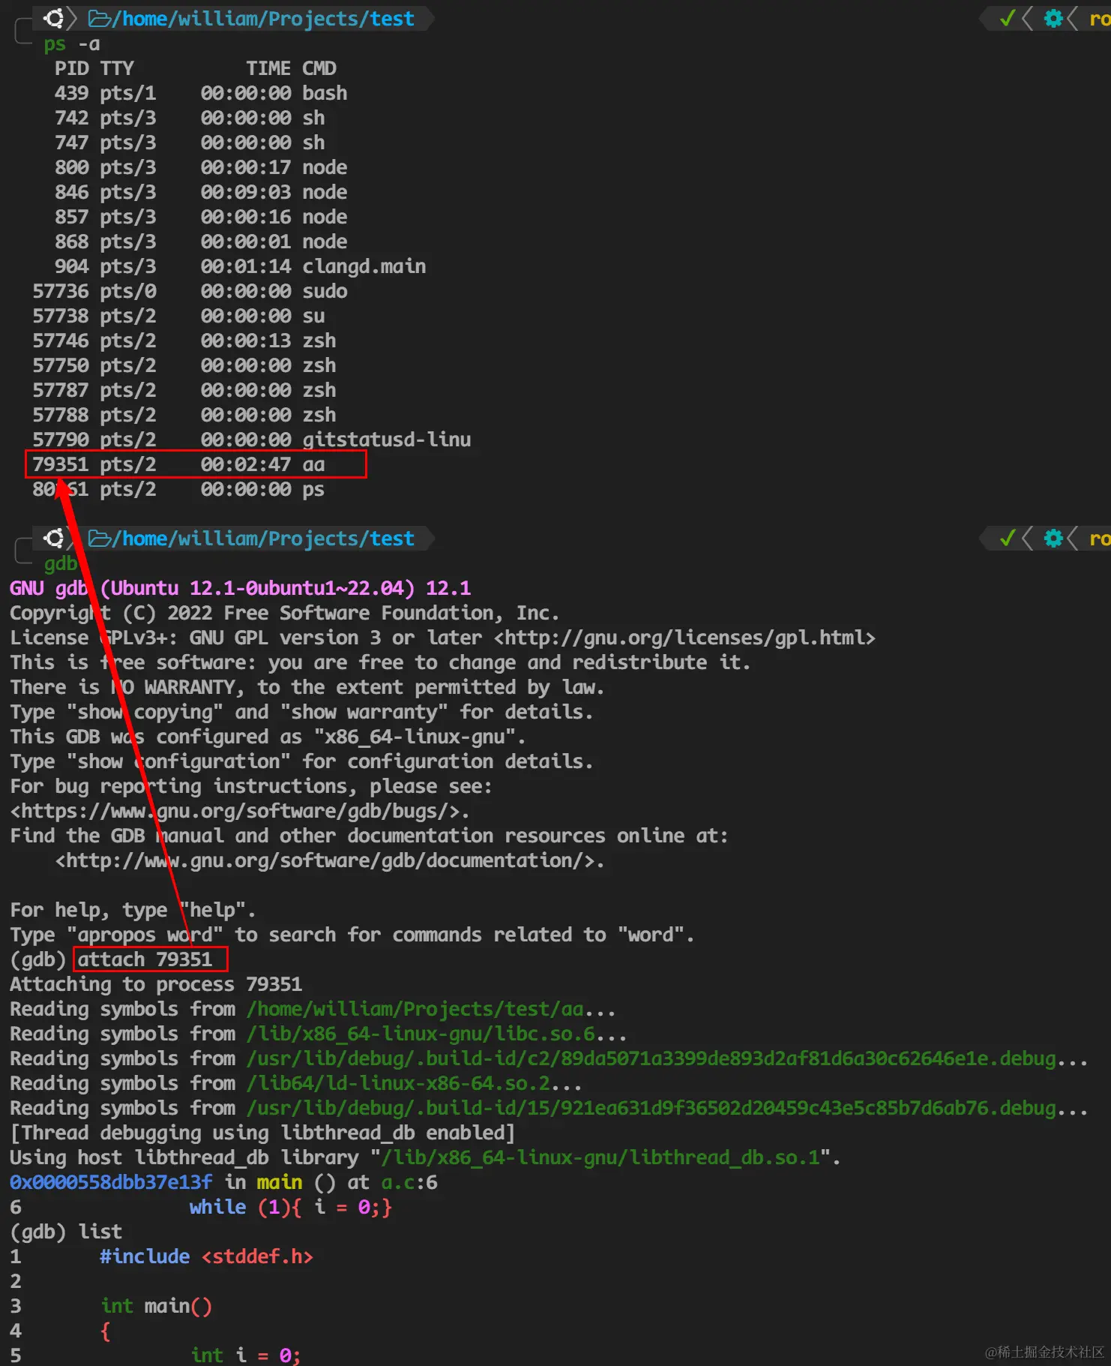Click the path /lib/x86_64-linux-gnu/libc.so.6
Screen dimensions: 1111x1366
[x=421, y=1034]
